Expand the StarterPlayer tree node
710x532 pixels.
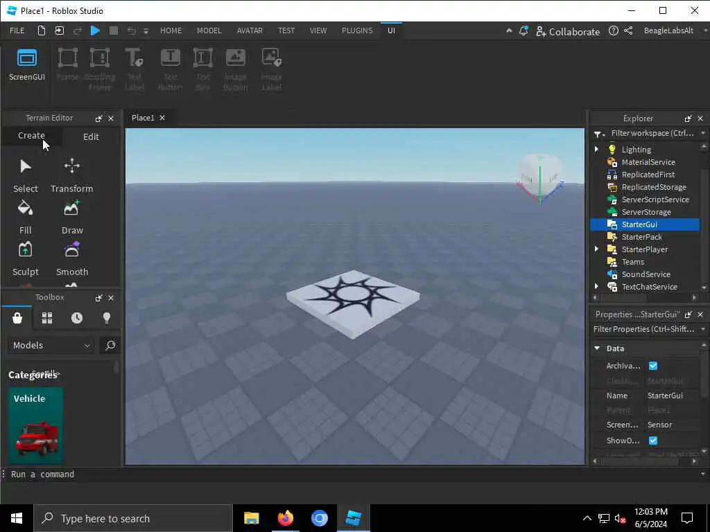(597, 249)
